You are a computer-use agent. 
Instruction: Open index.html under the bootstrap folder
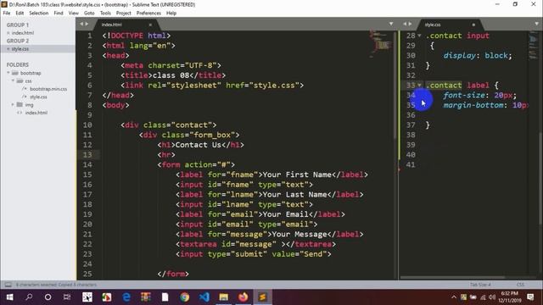(x=36, y=113)
